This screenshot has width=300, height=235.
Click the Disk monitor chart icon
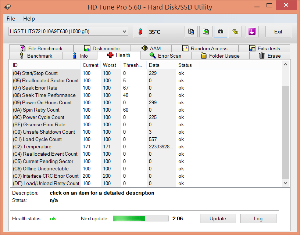click(87, 48)
